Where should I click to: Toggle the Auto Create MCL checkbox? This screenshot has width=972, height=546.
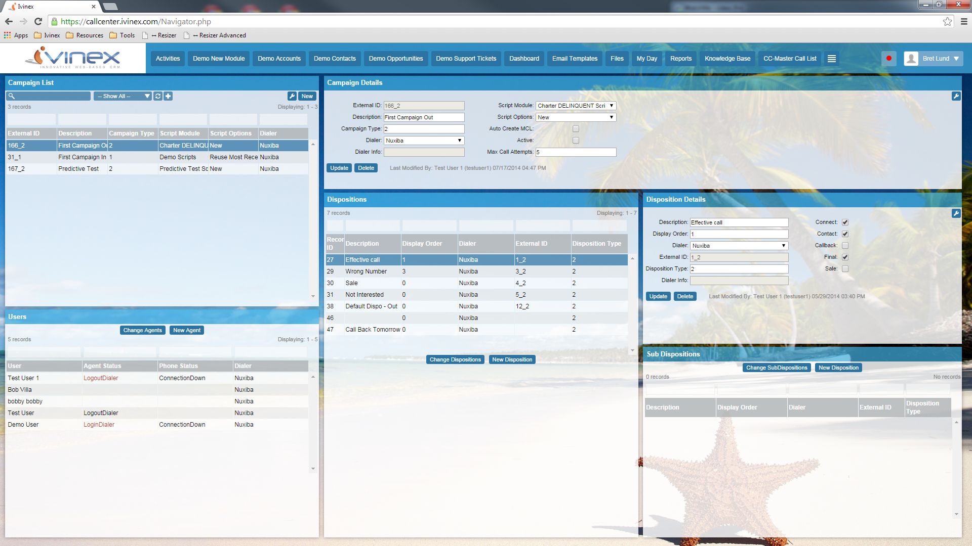coord(576,129)
